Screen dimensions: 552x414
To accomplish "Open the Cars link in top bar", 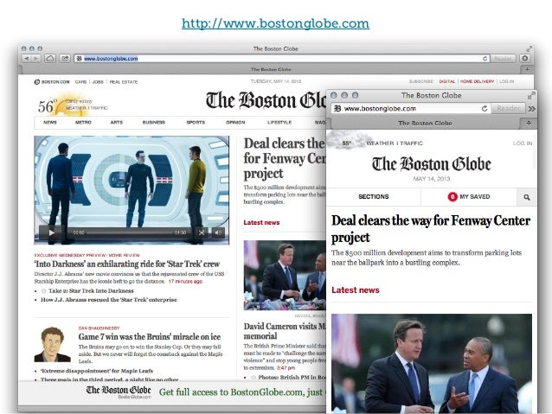I will [x=80, y=82].
